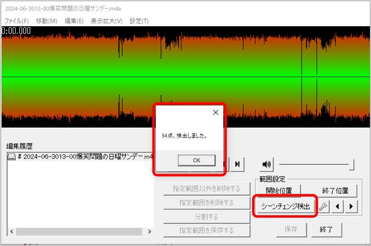This screenshot has width=371, height=246.
Task: Click the 編集履歴 label
Action: pos(19,146)
